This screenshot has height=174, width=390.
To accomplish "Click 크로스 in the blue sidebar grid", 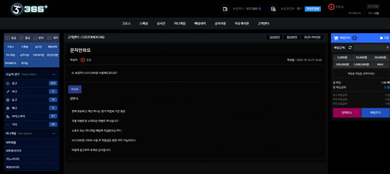I will (11, 47).
